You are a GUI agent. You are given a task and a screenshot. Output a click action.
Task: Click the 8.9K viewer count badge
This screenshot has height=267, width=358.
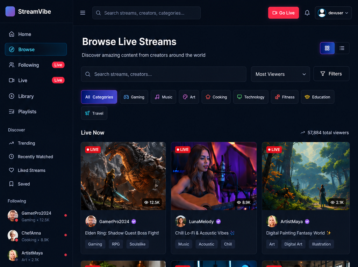[x=244, y=202]
